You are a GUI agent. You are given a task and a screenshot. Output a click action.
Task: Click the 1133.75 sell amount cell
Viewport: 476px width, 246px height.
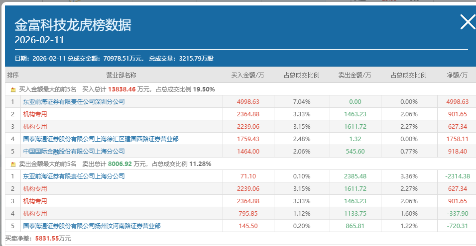pos(355,214)
